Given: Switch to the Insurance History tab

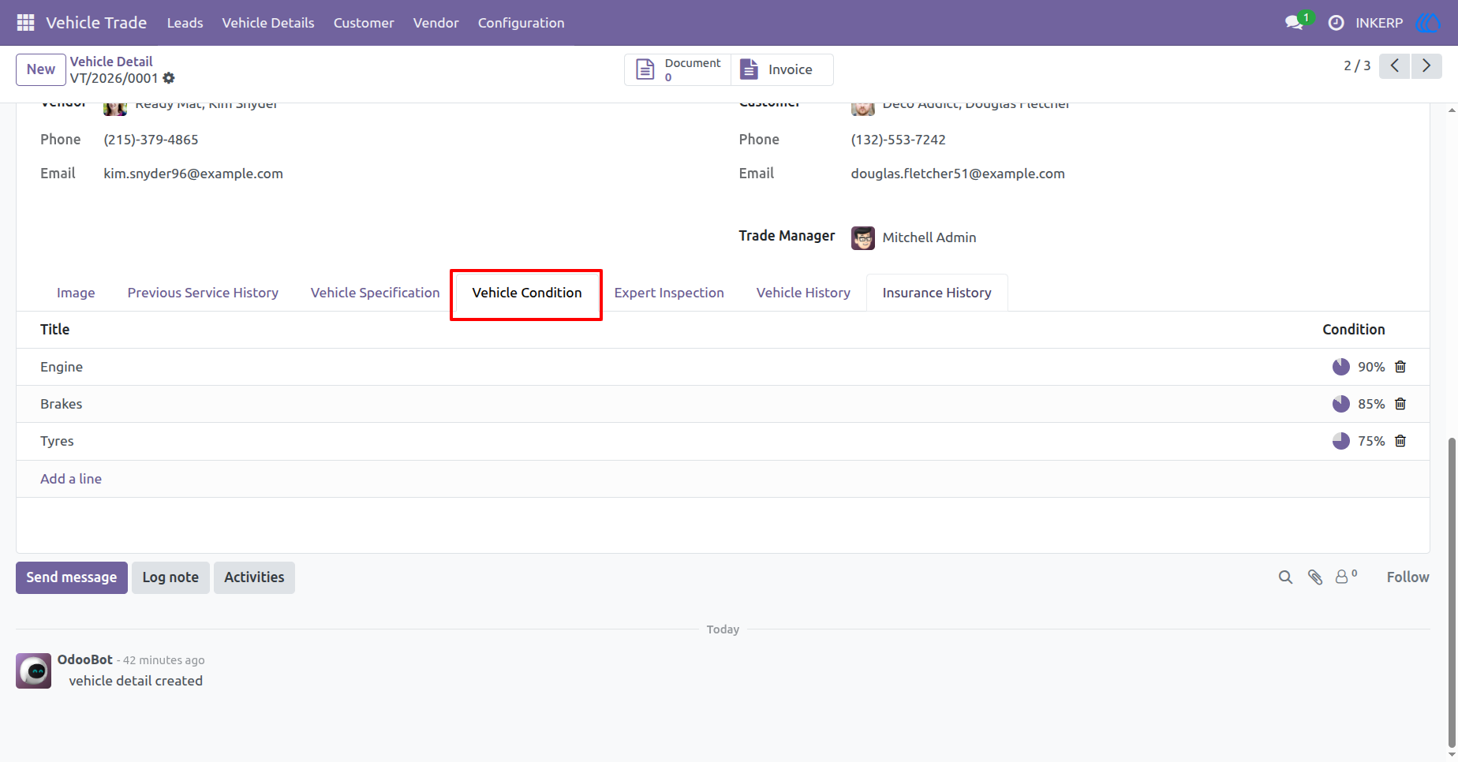Looking at the screenshot, I should click(936, 293).
